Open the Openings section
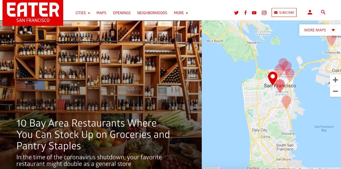The image size is (341, 169). coord(122,13)
